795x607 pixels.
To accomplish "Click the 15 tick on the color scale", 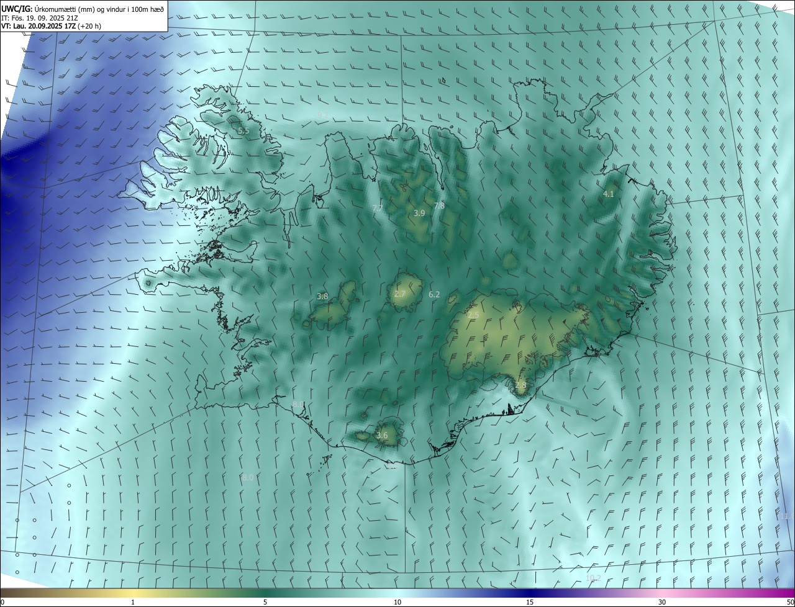I will (x=530, y=602).
